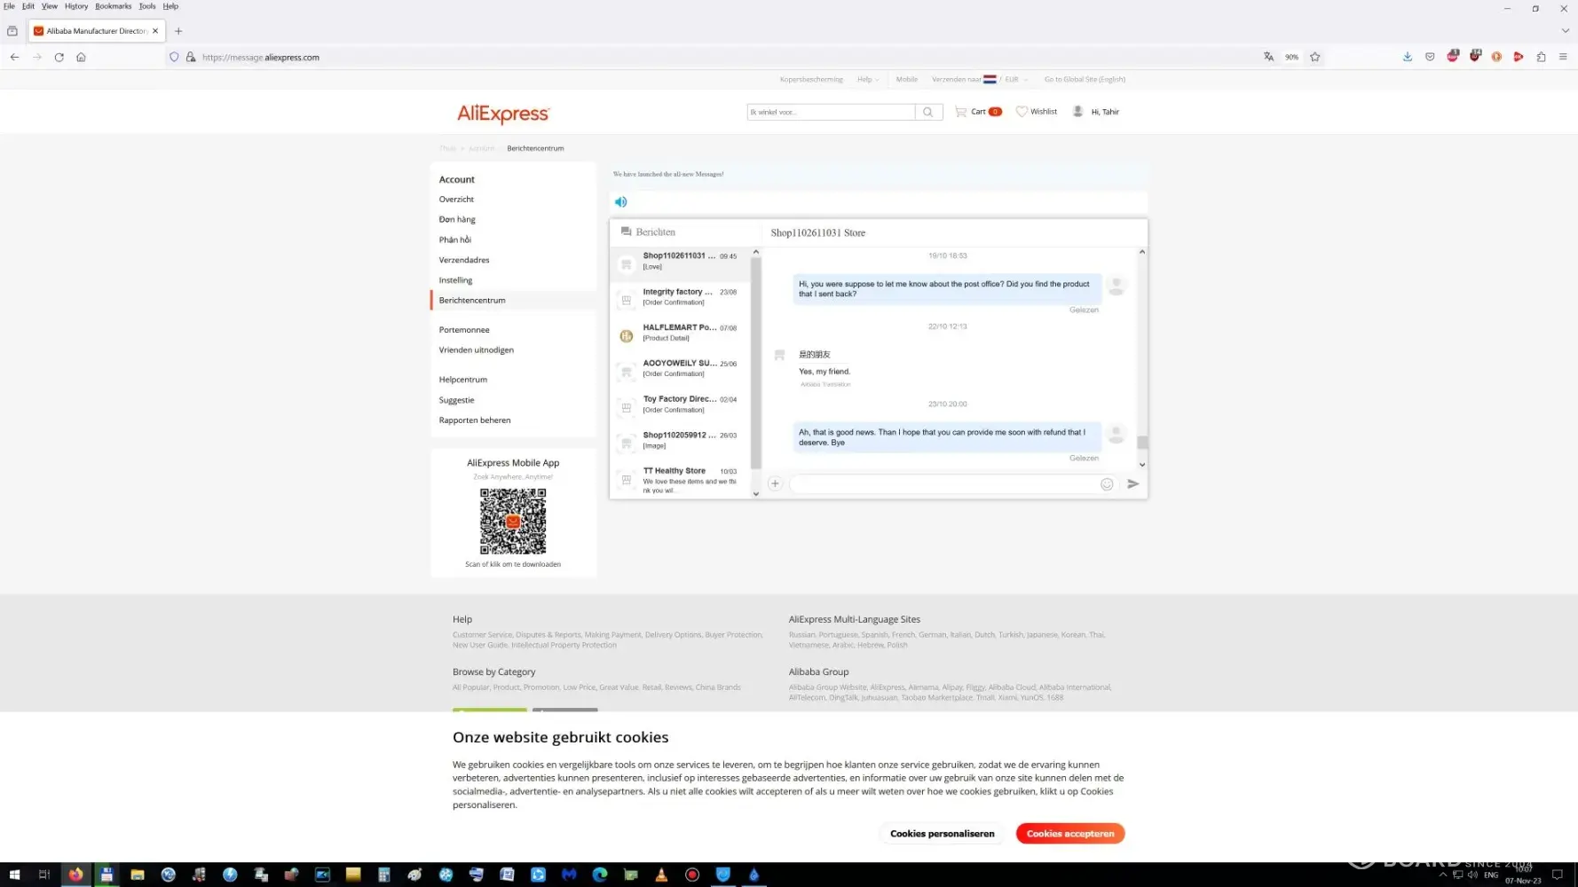Viewport: 1578px width, 887px height.
Task: Click chat messages scroll-down arrow
Action: 1142,465
